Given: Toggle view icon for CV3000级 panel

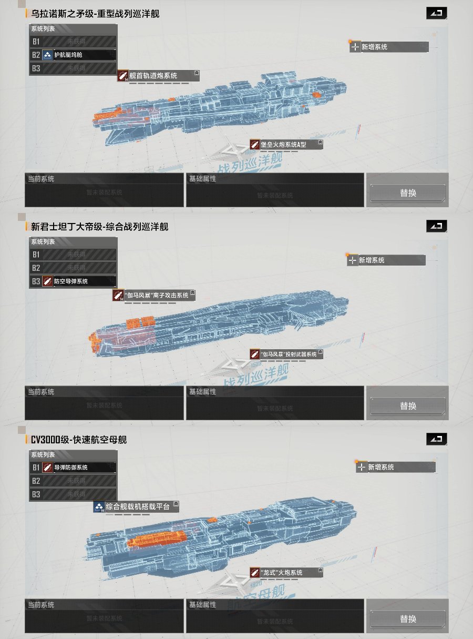Looking at the screenshot, I should tap(437, 439).
